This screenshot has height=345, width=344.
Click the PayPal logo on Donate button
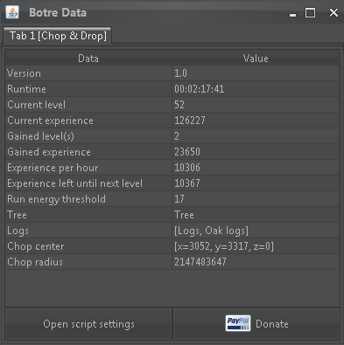click(x=238, y=323)
